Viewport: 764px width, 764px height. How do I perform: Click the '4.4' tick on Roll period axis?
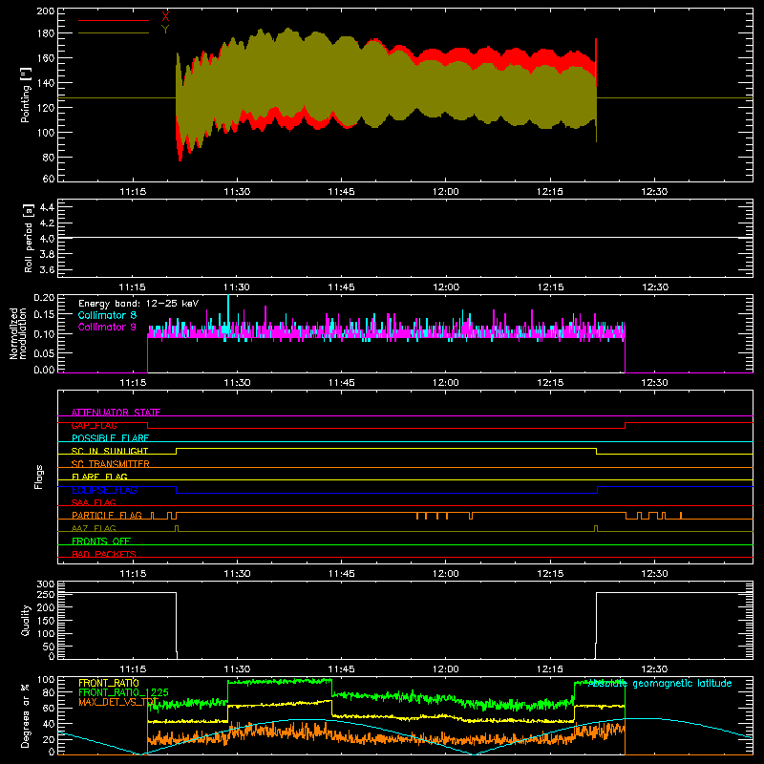tap(47, 207)
